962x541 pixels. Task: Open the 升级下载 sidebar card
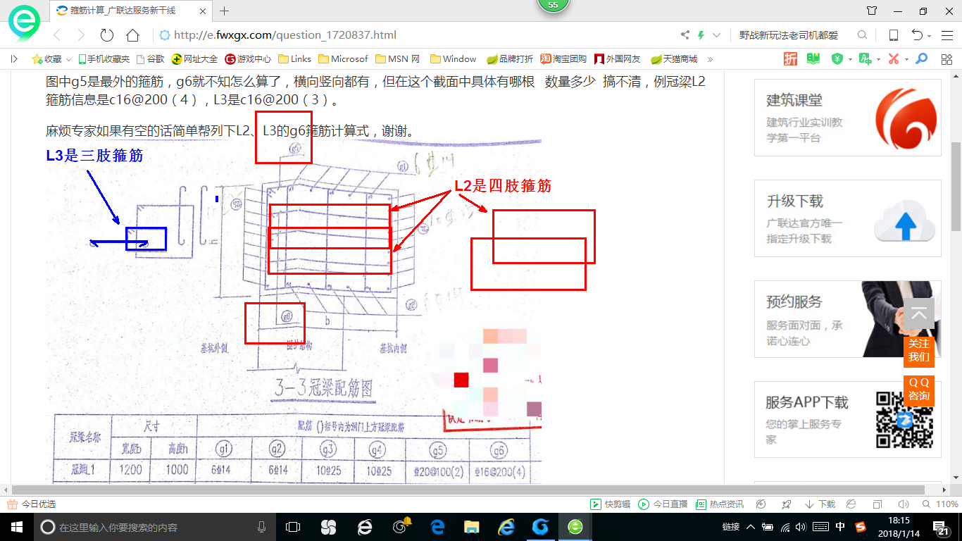click(x=848, y=218)
